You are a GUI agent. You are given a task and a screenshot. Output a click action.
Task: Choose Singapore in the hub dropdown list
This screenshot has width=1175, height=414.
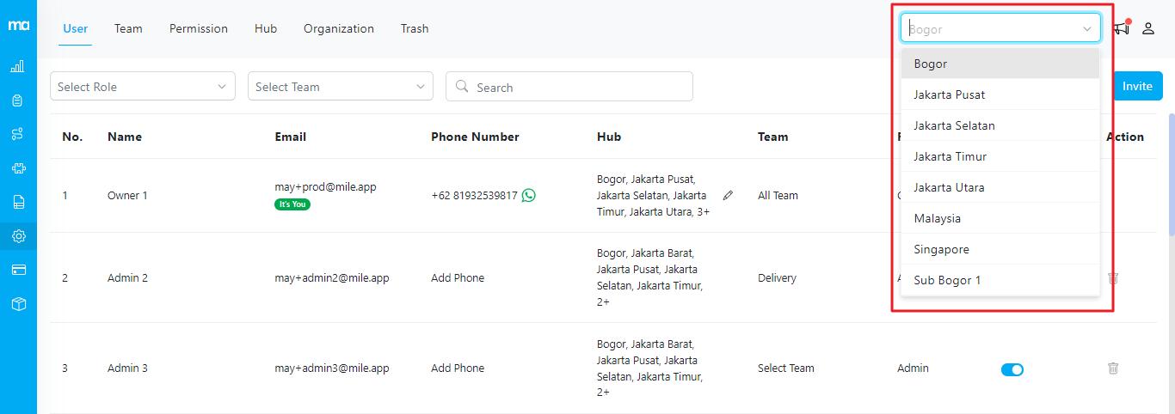point(941,249)
